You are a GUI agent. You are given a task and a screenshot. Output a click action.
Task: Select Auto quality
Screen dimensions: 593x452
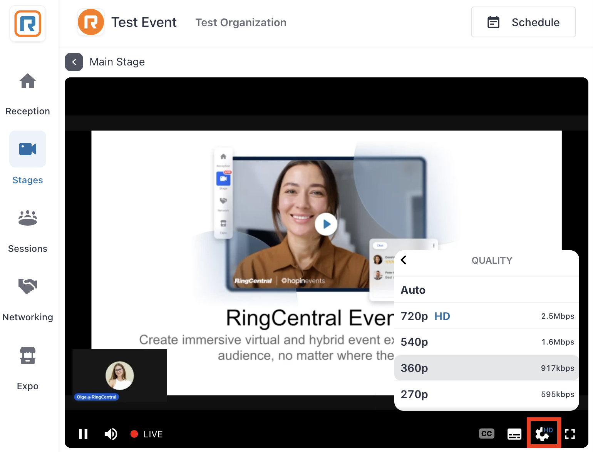(x=487, y=290)
